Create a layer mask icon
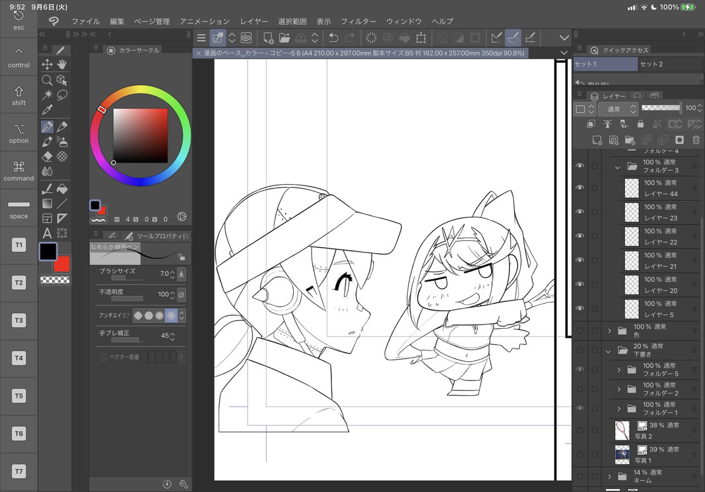Image resolution: width=705 pixels, height=492 pixels. tap(679, 140)
